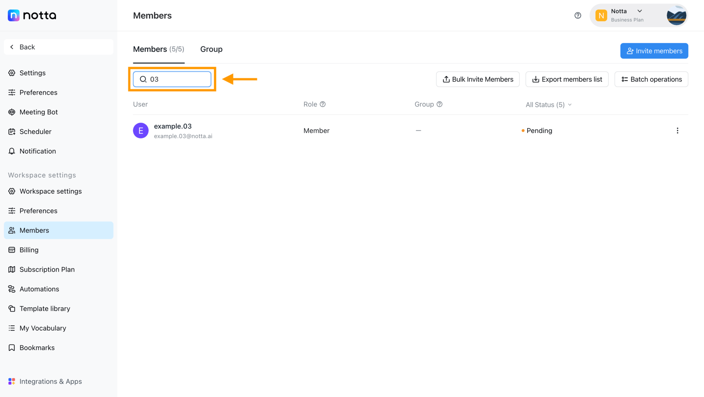Viewport: 704px width, 397px height.
Task: Click the Billing card icon
Action: pyautogui.click(x=12, y=250)
